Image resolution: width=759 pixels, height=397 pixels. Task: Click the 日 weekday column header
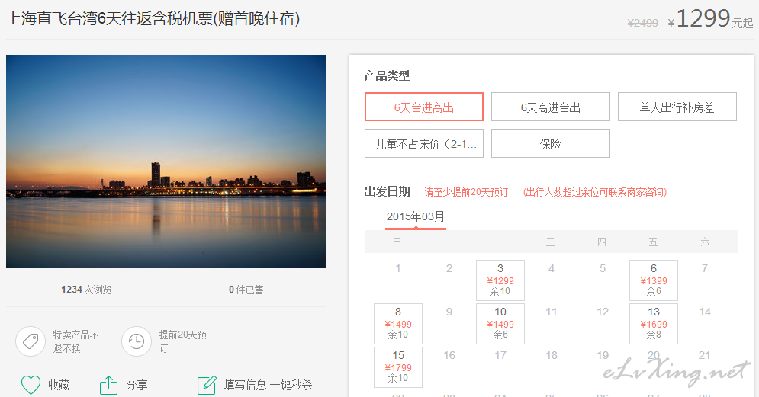[397, 242]
